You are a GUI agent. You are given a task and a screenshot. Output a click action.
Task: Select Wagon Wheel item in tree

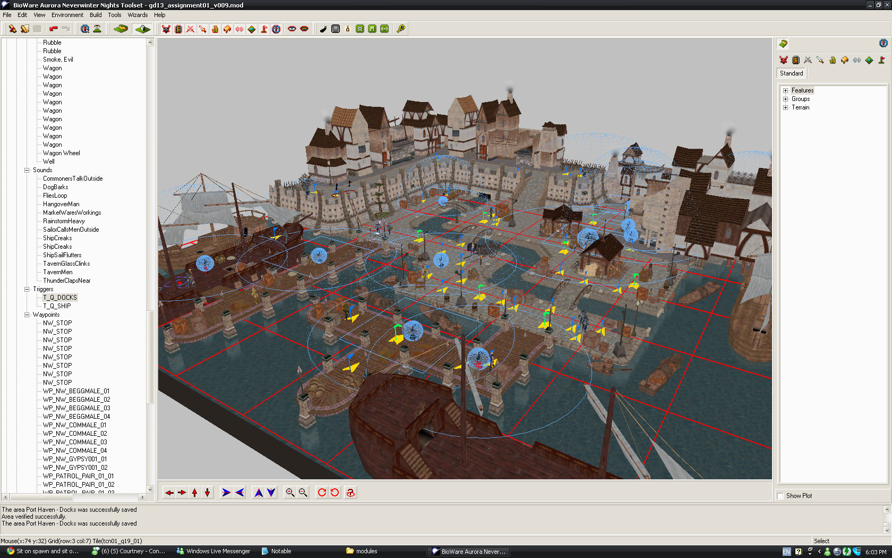(62, 153)
